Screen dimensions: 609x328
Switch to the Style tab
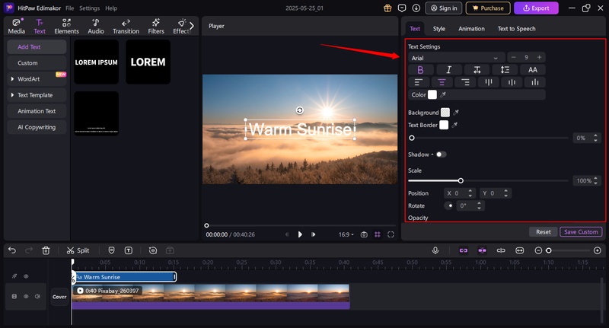coord(439,29)
